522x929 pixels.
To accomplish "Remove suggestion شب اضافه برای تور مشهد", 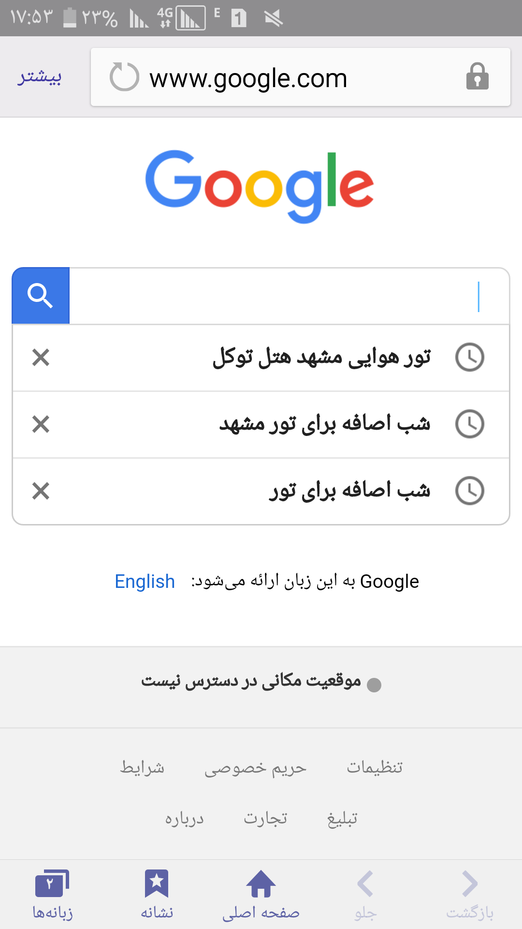I will (x=41, y=424).
